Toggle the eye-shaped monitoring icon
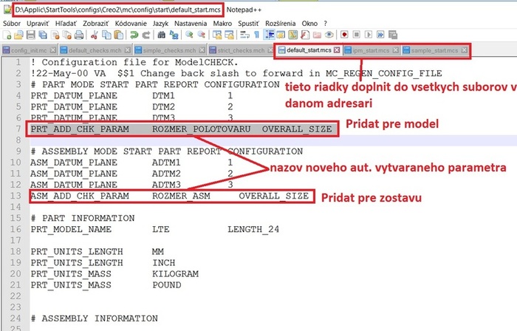517x331 pixels. click(x=329, y=35)
